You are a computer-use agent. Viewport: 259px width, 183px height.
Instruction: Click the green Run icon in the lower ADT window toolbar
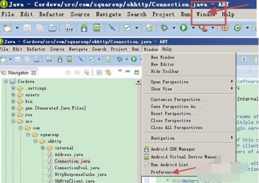134,59
